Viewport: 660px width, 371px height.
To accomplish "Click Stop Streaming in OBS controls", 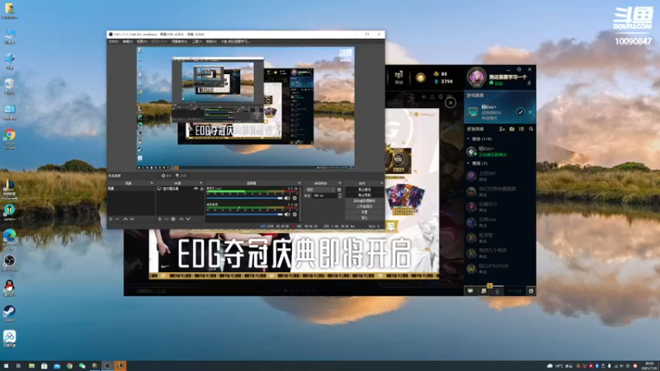I will [x=365, y=190].
